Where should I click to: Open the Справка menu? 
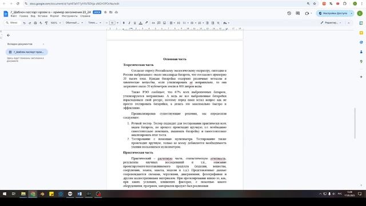85,16
